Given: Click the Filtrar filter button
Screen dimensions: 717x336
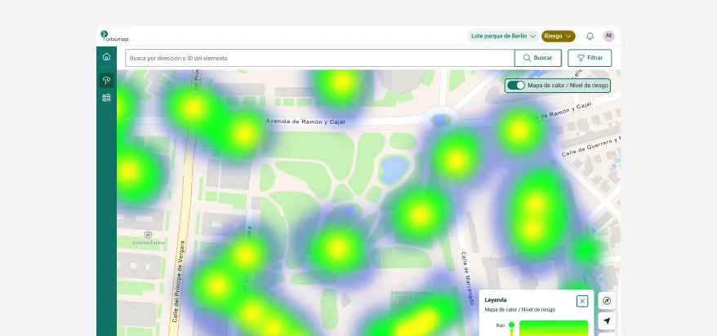Looking at the screenshot, I should [x=590, y=58].
